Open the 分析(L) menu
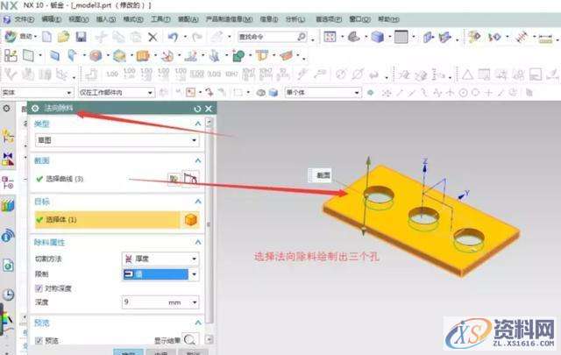Screen dimensions: 561x355 (295, 19)
